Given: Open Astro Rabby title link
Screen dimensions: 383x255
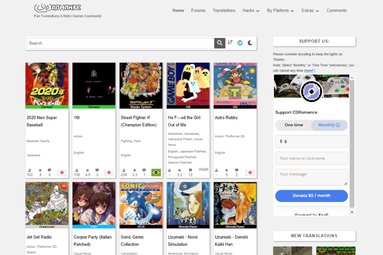Looking at the screenshot, I should [x=226, y=117].
